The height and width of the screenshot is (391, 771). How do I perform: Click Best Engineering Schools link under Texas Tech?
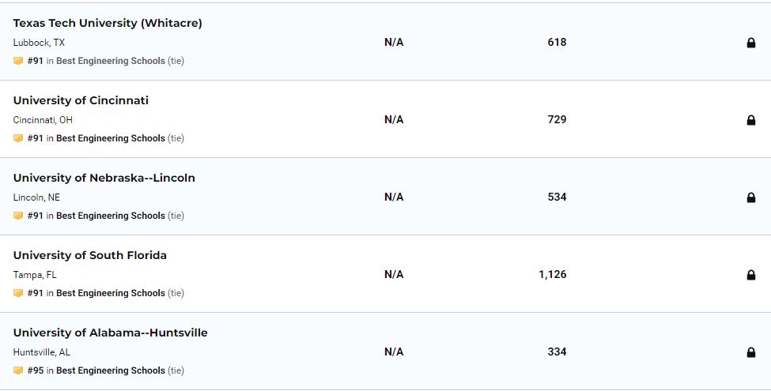pos(111,61)
